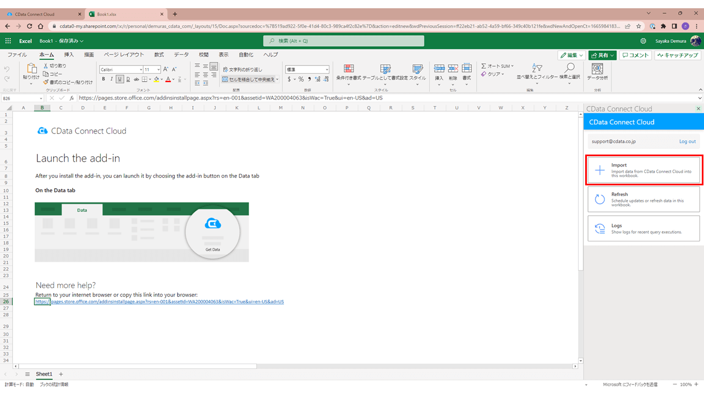
Task: Expand the font color dropdown arrow
Action: point(174,79)
